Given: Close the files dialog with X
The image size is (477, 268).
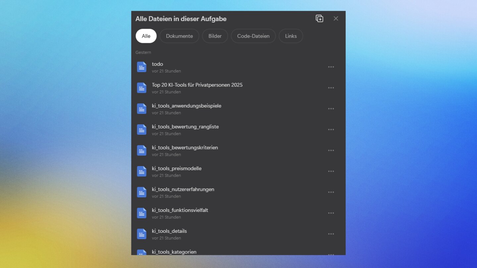Looking at the screenshot, I should (336, 19).
